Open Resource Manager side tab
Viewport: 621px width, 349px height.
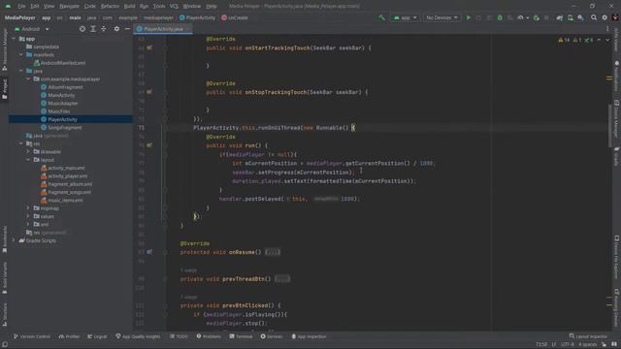tap(4, 49)
